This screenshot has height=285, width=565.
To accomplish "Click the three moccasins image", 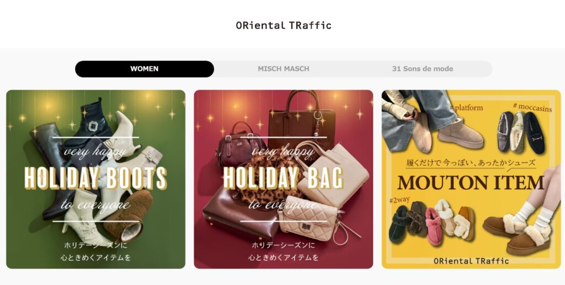I will tap(521, 132).
